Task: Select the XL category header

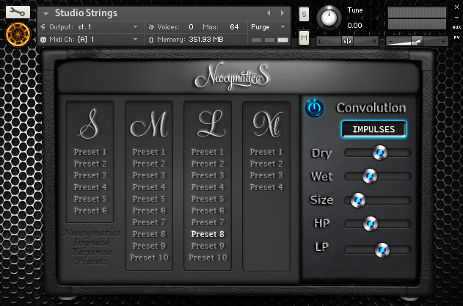Action: point(267,124)
